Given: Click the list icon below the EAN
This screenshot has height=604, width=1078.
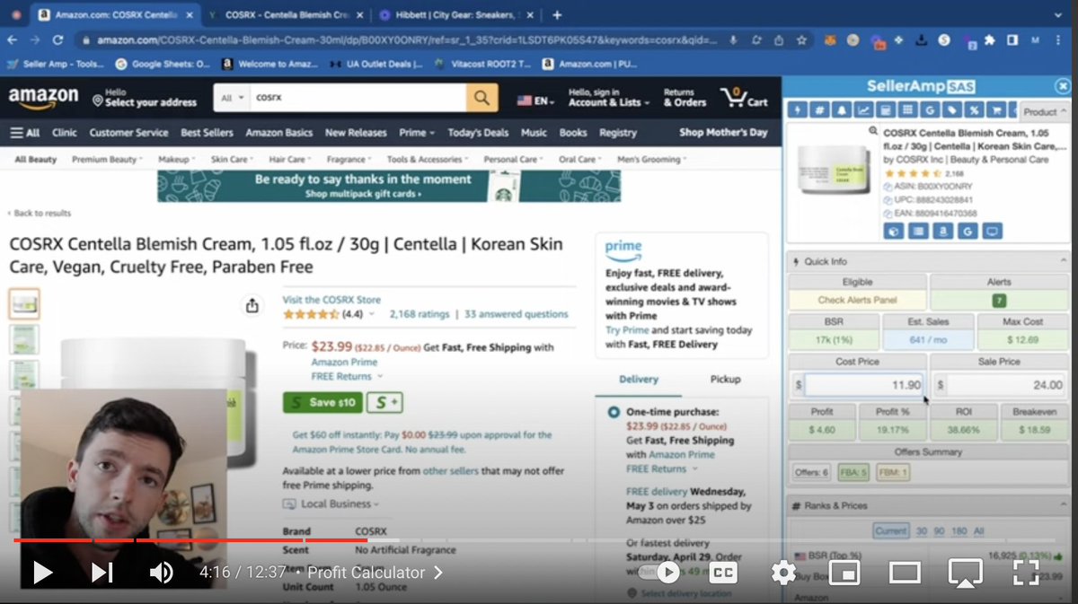Looking at the screenshot, I should [x=918, y=232].
